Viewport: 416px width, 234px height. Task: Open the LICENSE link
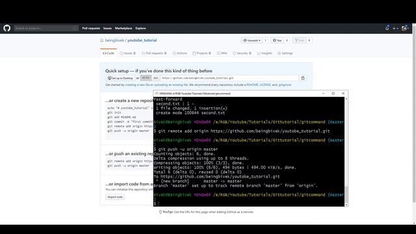[x=265, y=85]
